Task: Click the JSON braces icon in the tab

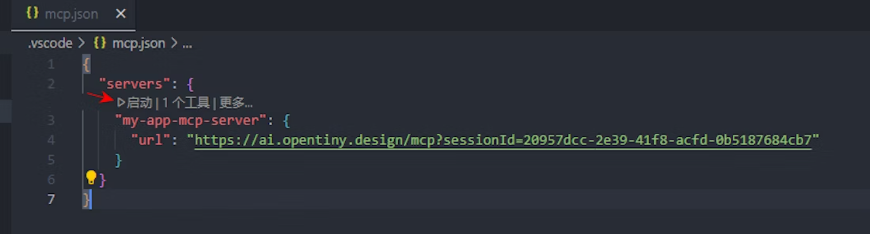Action: click(32, 14)
